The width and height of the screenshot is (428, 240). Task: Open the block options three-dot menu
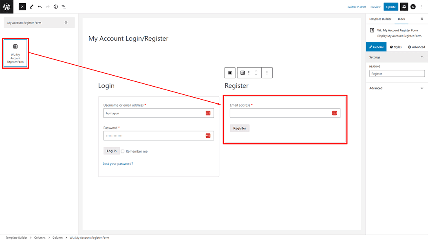pyautogui.click(x=267, y=72)
